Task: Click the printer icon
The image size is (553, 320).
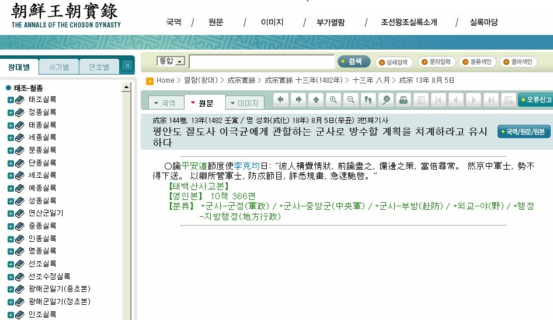Action: 402,100
